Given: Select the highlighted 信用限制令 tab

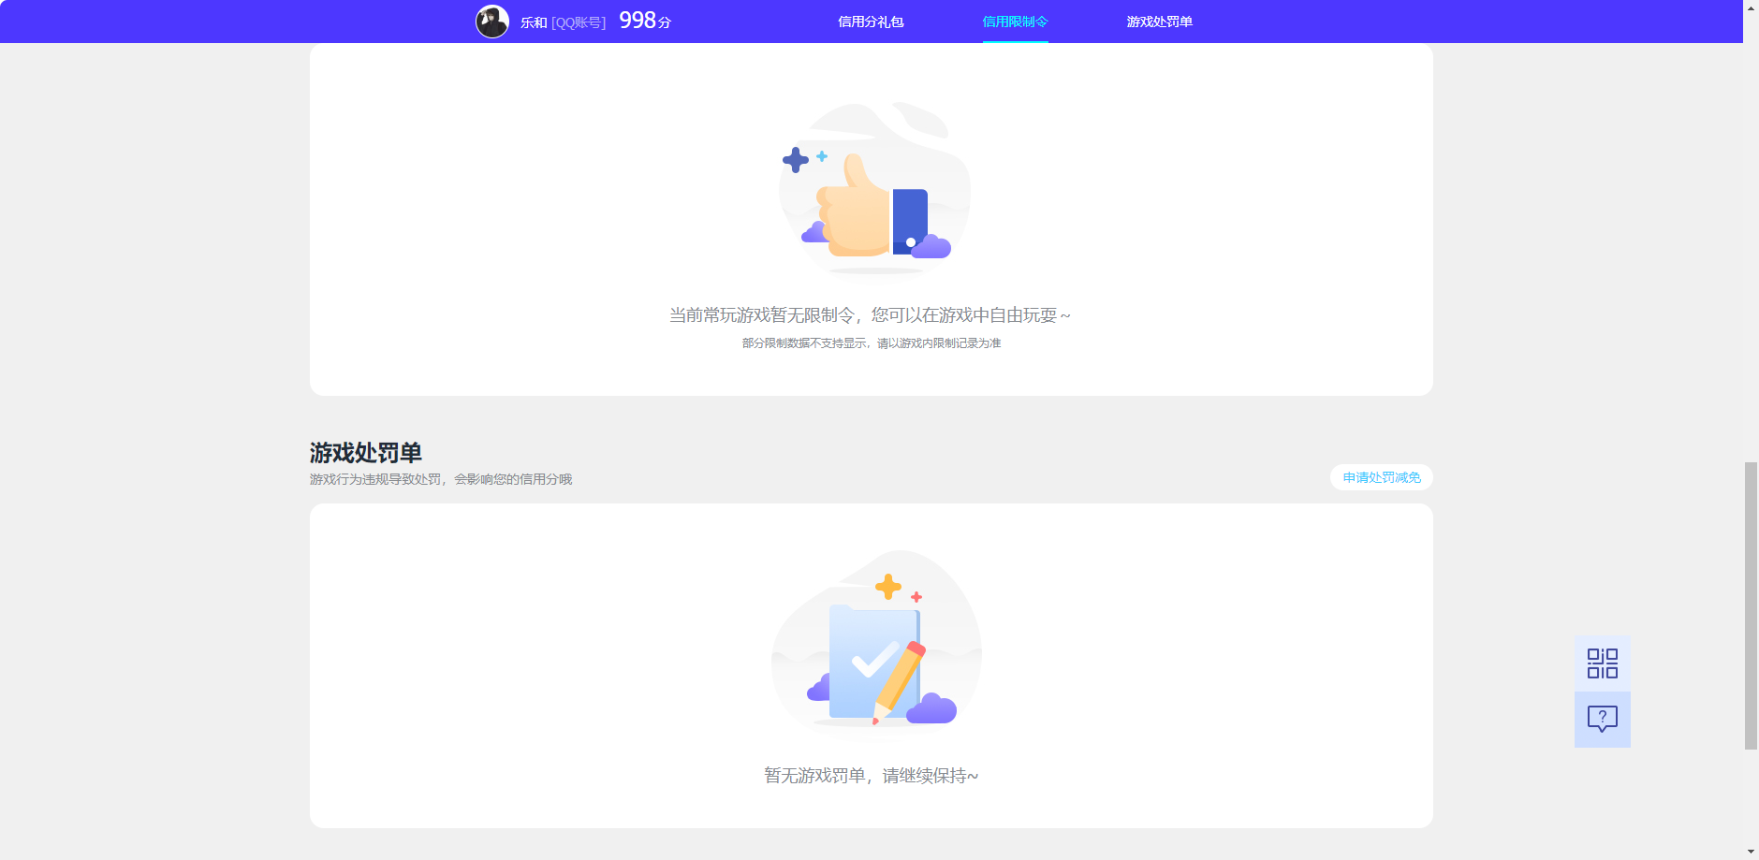Looking at the screenshot, I should click(1016, 21).
